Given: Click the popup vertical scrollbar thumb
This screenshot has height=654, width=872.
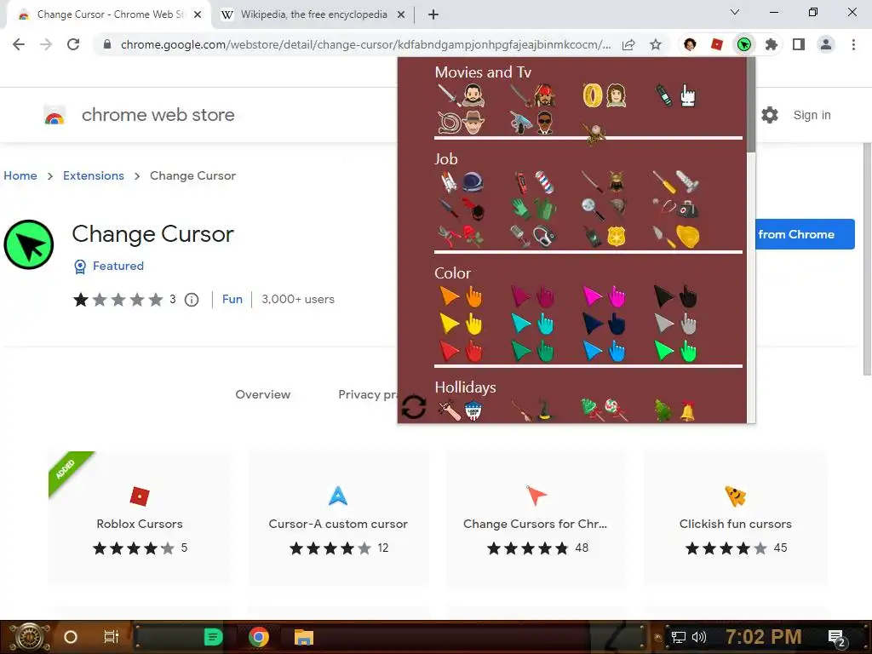Looking at the screenshot, I should 751,105.
